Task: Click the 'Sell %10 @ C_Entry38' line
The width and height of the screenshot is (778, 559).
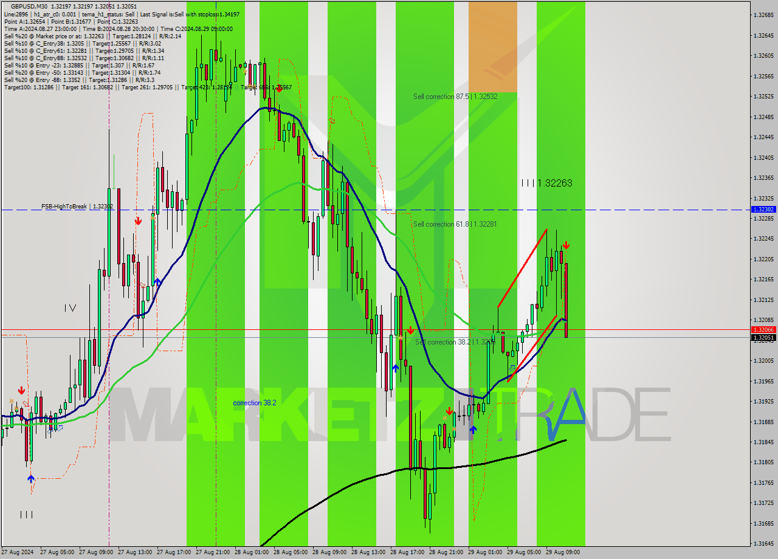Action: (83, 43)
